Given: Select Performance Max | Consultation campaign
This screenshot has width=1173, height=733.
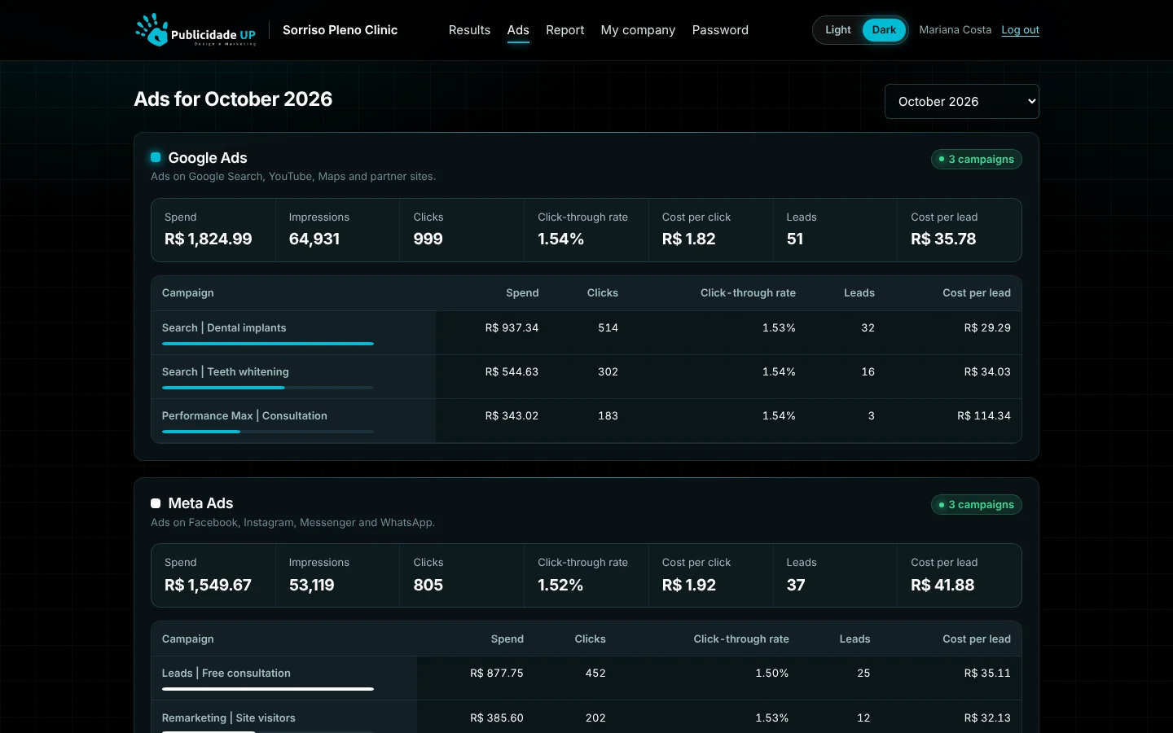Looking at the screenshot, I should (244, 415).
